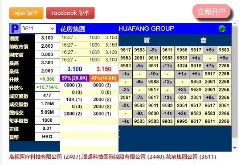This screenshot has width=245, height=165.
Task: Click the 每手股數 value 1000
Action: pyautogui.click(x=47, y=120)
